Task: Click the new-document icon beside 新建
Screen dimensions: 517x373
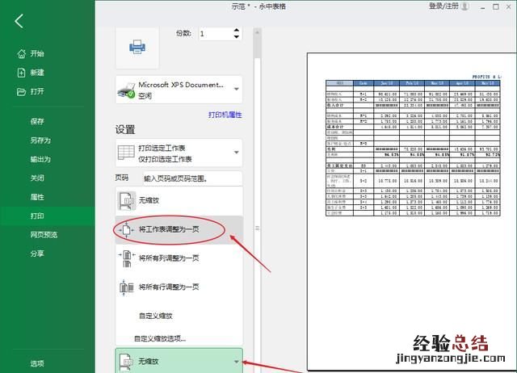Action: pos(21,73)
